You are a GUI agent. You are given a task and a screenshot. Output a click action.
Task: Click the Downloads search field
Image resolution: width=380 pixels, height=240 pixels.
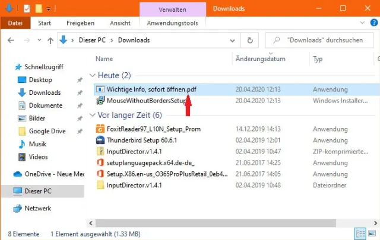click(x=319, y=40)
